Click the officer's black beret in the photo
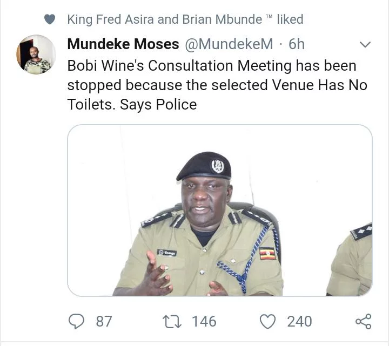 pyautogui.click(x=204, y=166)
